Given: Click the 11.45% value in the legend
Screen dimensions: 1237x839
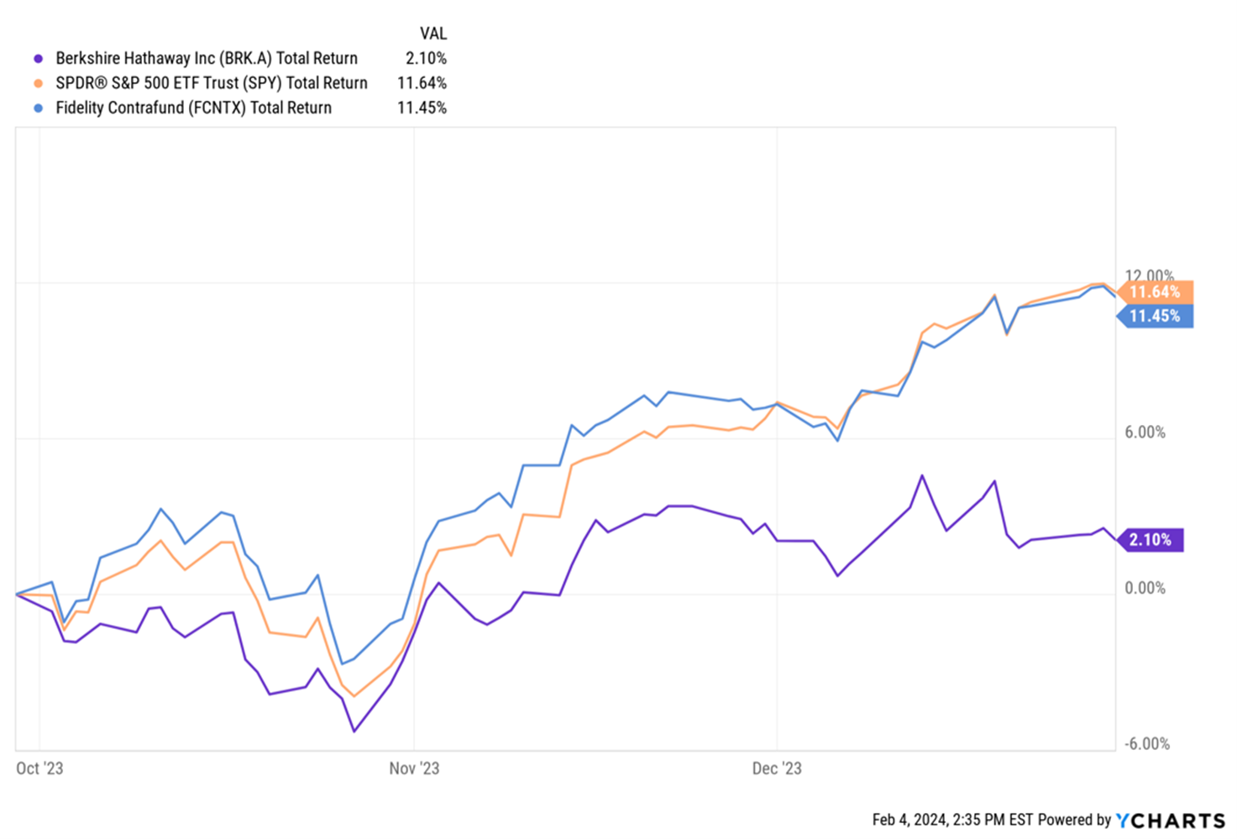Looking at the screenshot, I should point(422,108).
